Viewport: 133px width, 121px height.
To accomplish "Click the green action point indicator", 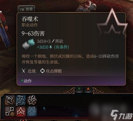I will click(x=79, y=89).
